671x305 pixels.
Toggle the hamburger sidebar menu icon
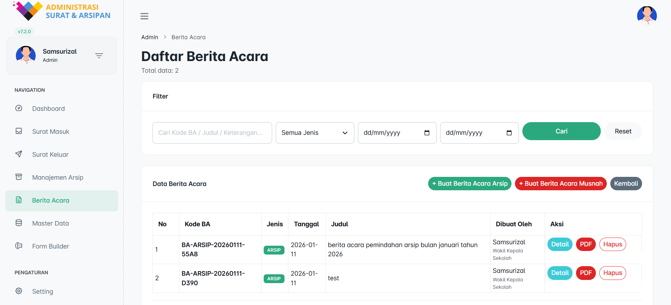pyautogui.click(x=144, y=16)
